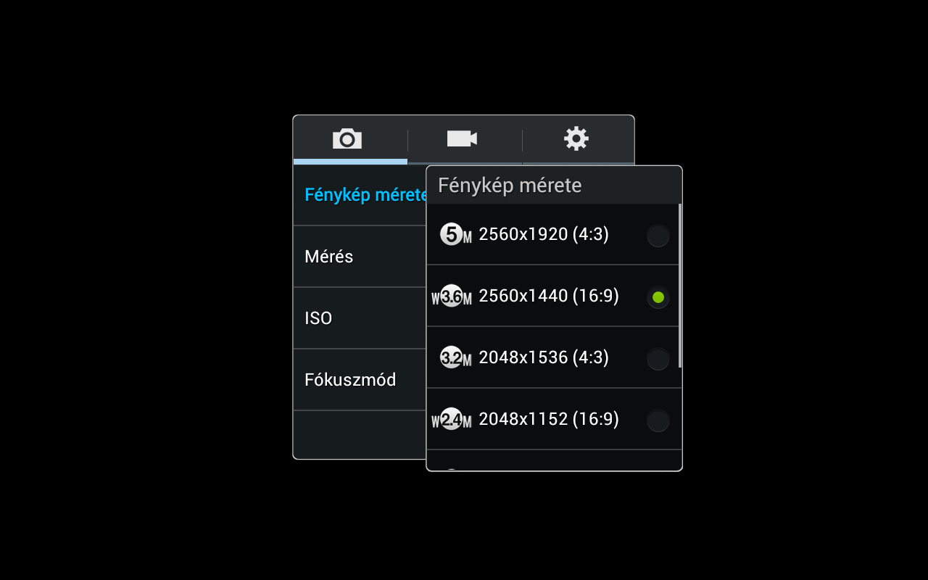This screenshot has width=928, height=580.
Task: Select the 2048x1152 (16:9) radio button
Action: (x=658, y=420)
